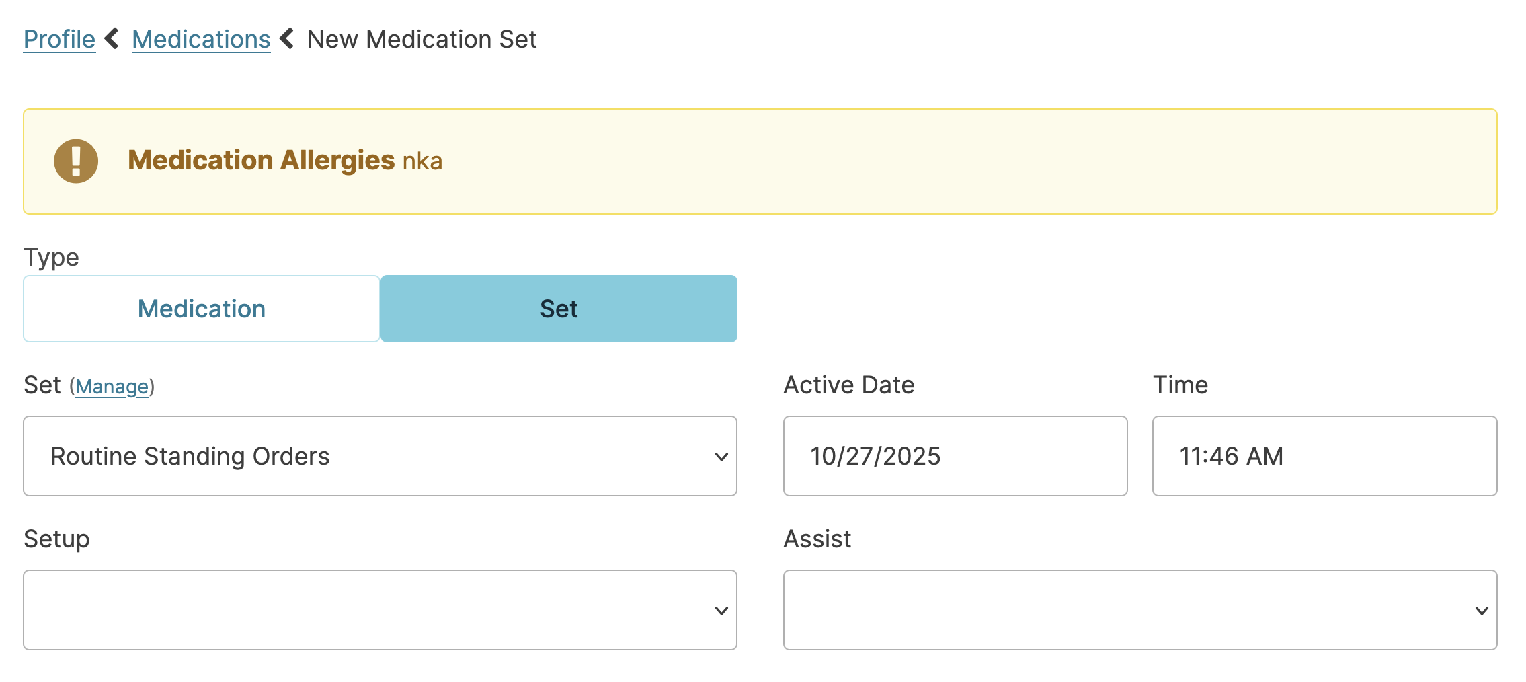Click the Medication Allergies heading text
The width and height of the screenshot is (1526, 682).
tap(261, 161)
